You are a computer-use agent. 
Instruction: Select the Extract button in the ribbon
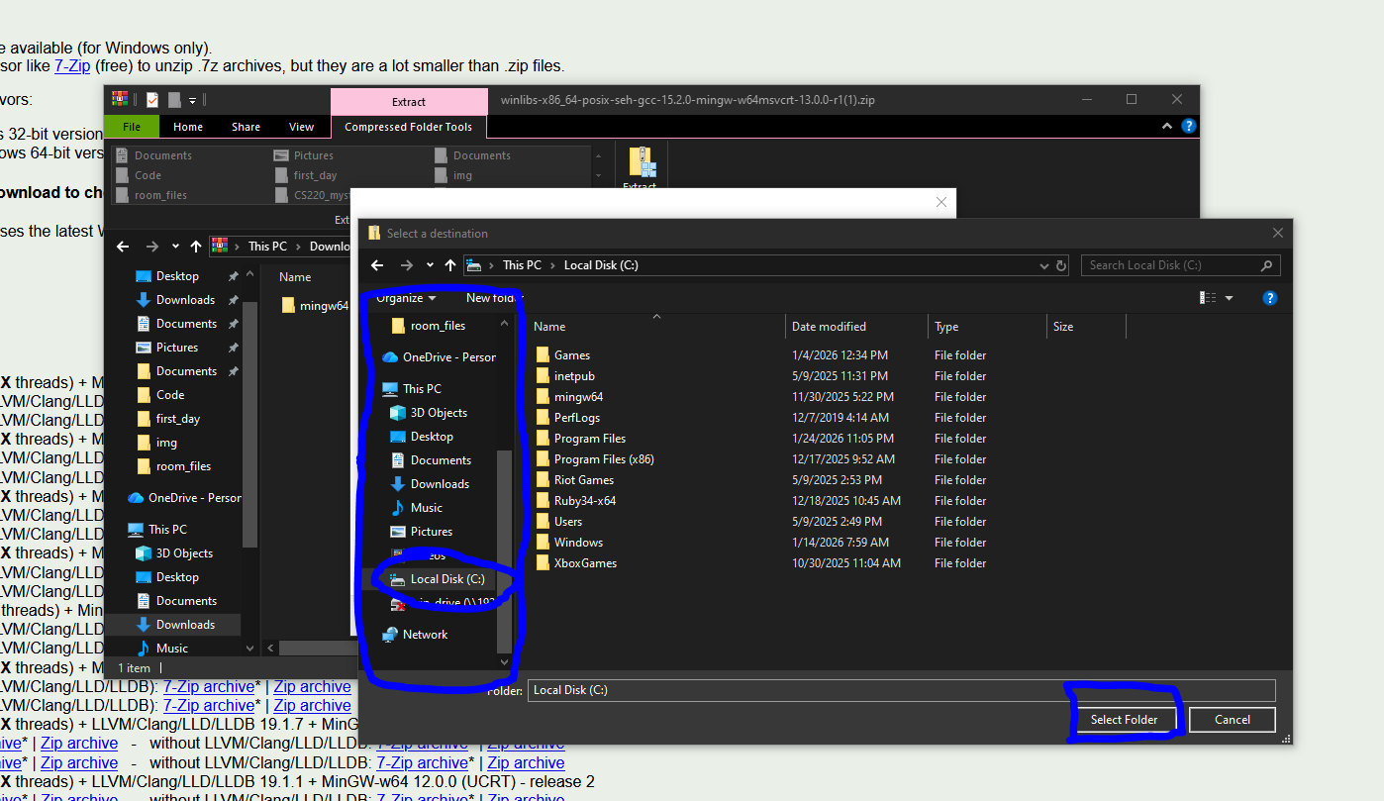tap(640, 164)
